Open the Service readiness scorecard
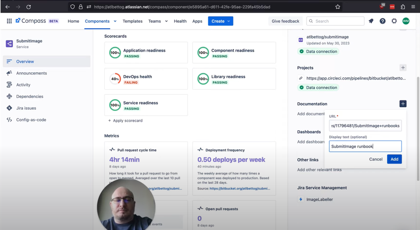Image resolution: width=420 pixels, height=230 pixels. [146, 105]
